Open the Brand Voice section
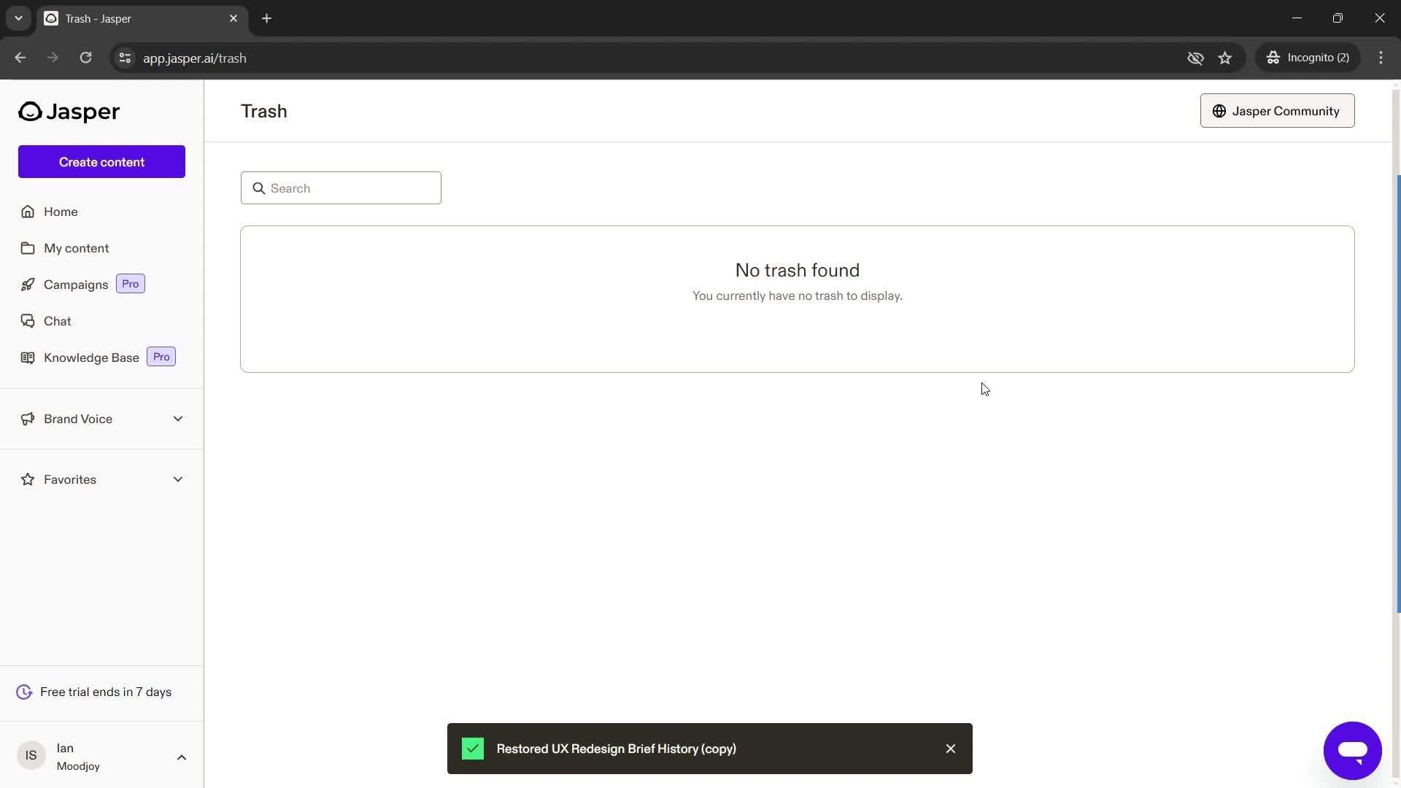 click(101, 419)
